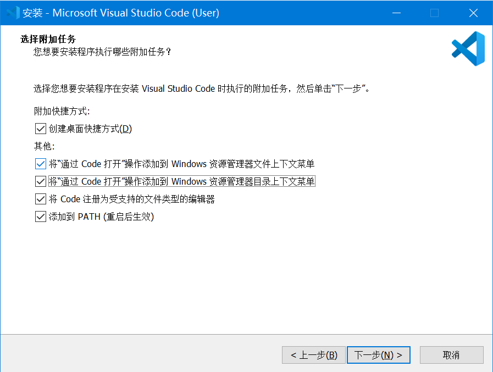Toggle the 添加到 PATH checkbox
Screen dimensions: 493x372
click(x=40, y=216)
